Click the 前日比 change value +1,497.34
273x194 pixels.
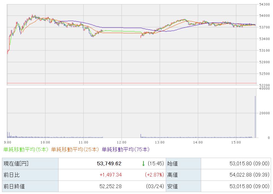click(111, 175)
